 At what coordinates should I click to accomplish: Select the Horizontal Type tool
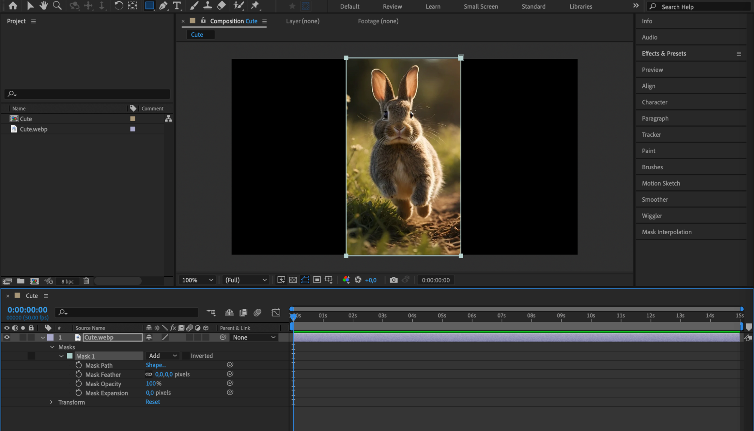(x=177, y=6)
